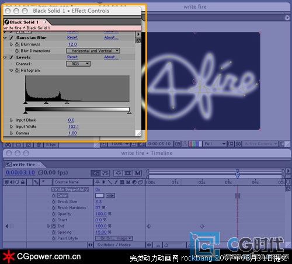Click the Input White value 102.1
The width and height of the screenshot is (292, 264).
click(74, 127)
